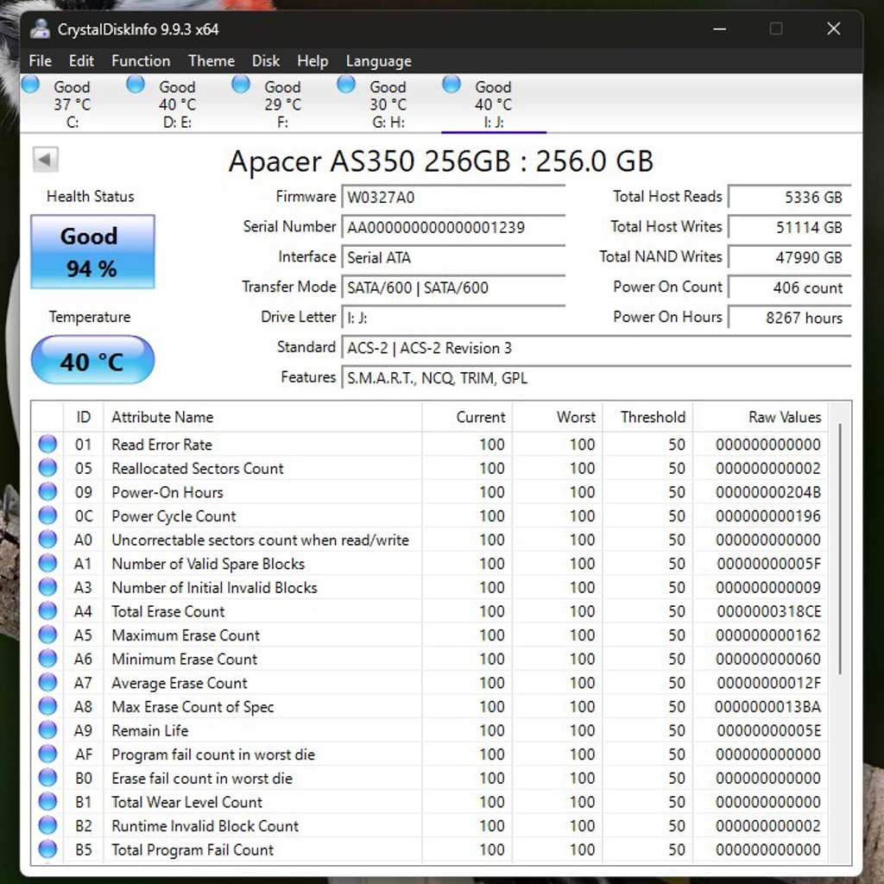Click the status icon for Power-On Hours row
Viewport: 884px width, 884px height.
click(x=48, y=491)
